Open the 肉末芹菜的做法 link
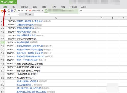This screenshot has width=127, height=93. [x=24, y=32]
